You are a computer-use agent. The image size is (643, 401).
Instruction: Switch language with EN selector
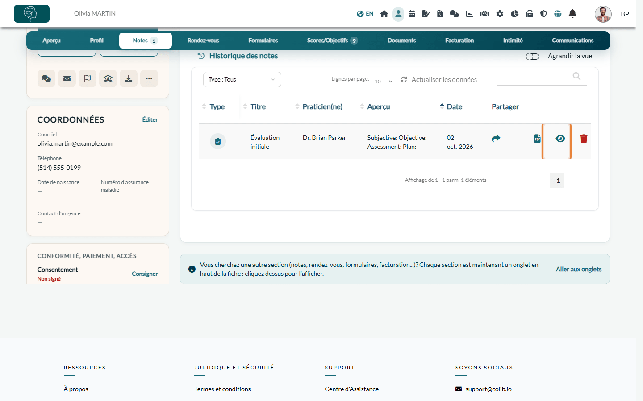click(365, 14)
